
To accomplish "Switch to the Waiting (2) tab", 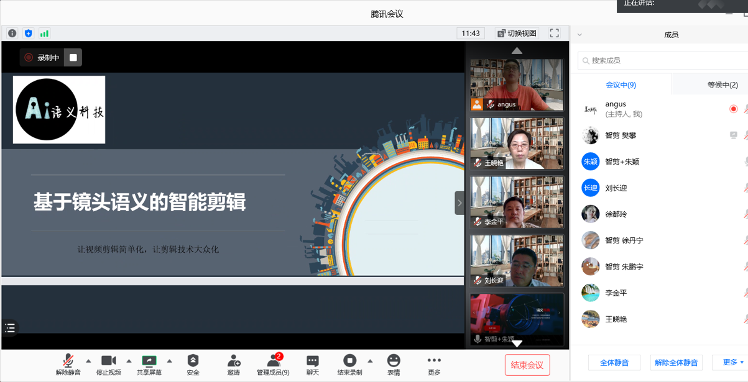I will pyautogui.click(x=722, y=85).
